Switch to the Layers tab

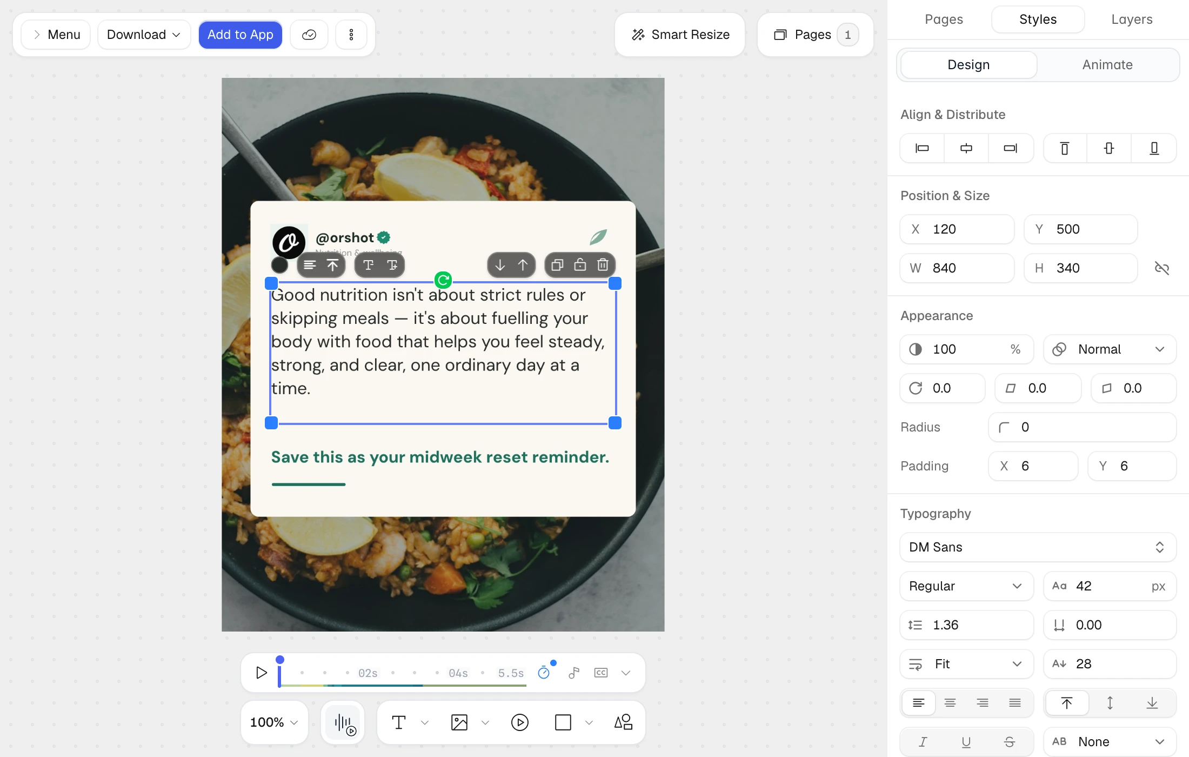tap(1132, 19)
